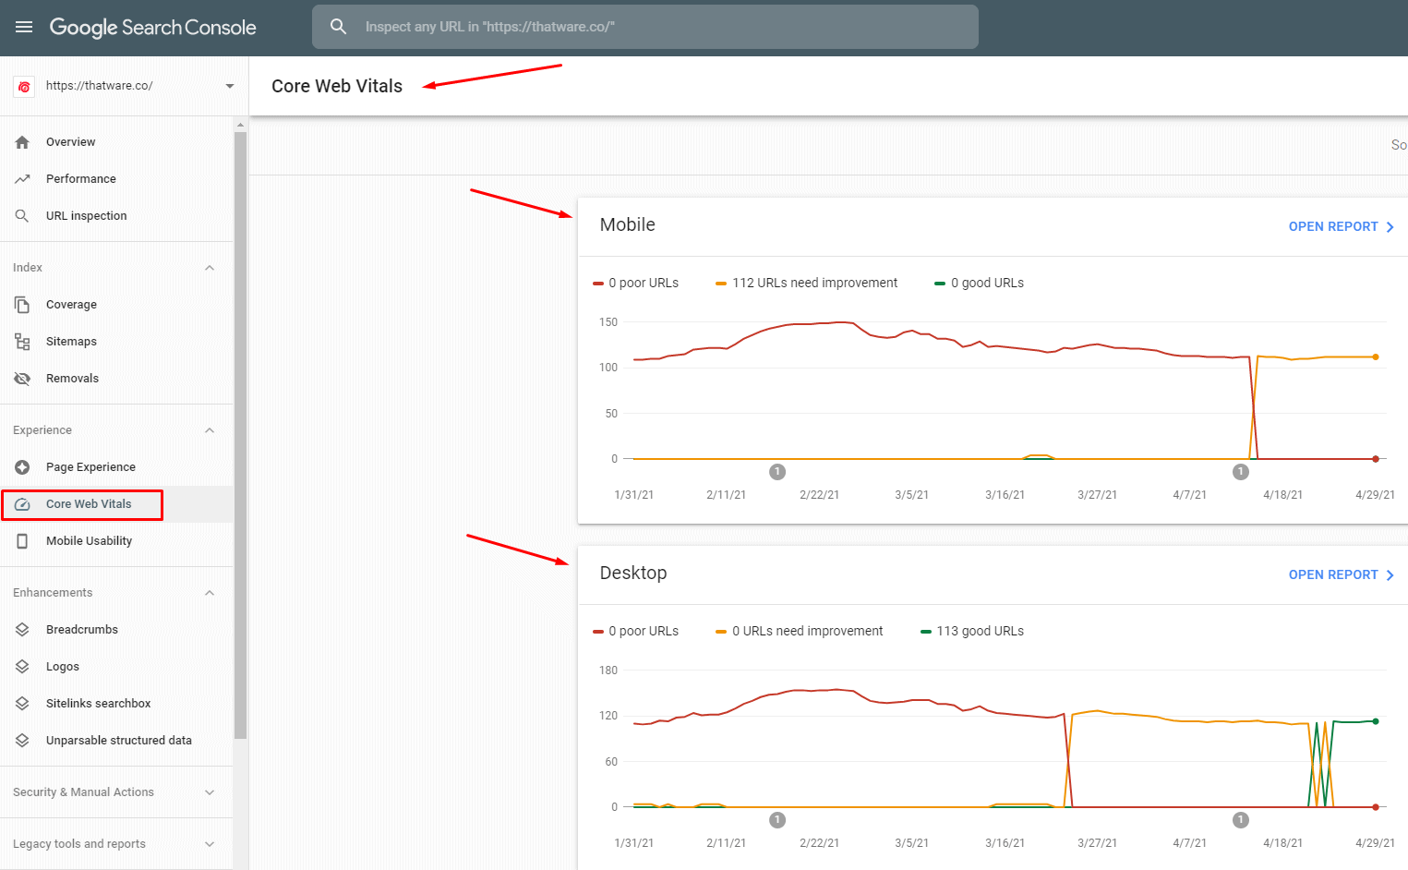The image size is (1408, 870).
Task: Open the Sitemaps page
Action: coord(116,342)
